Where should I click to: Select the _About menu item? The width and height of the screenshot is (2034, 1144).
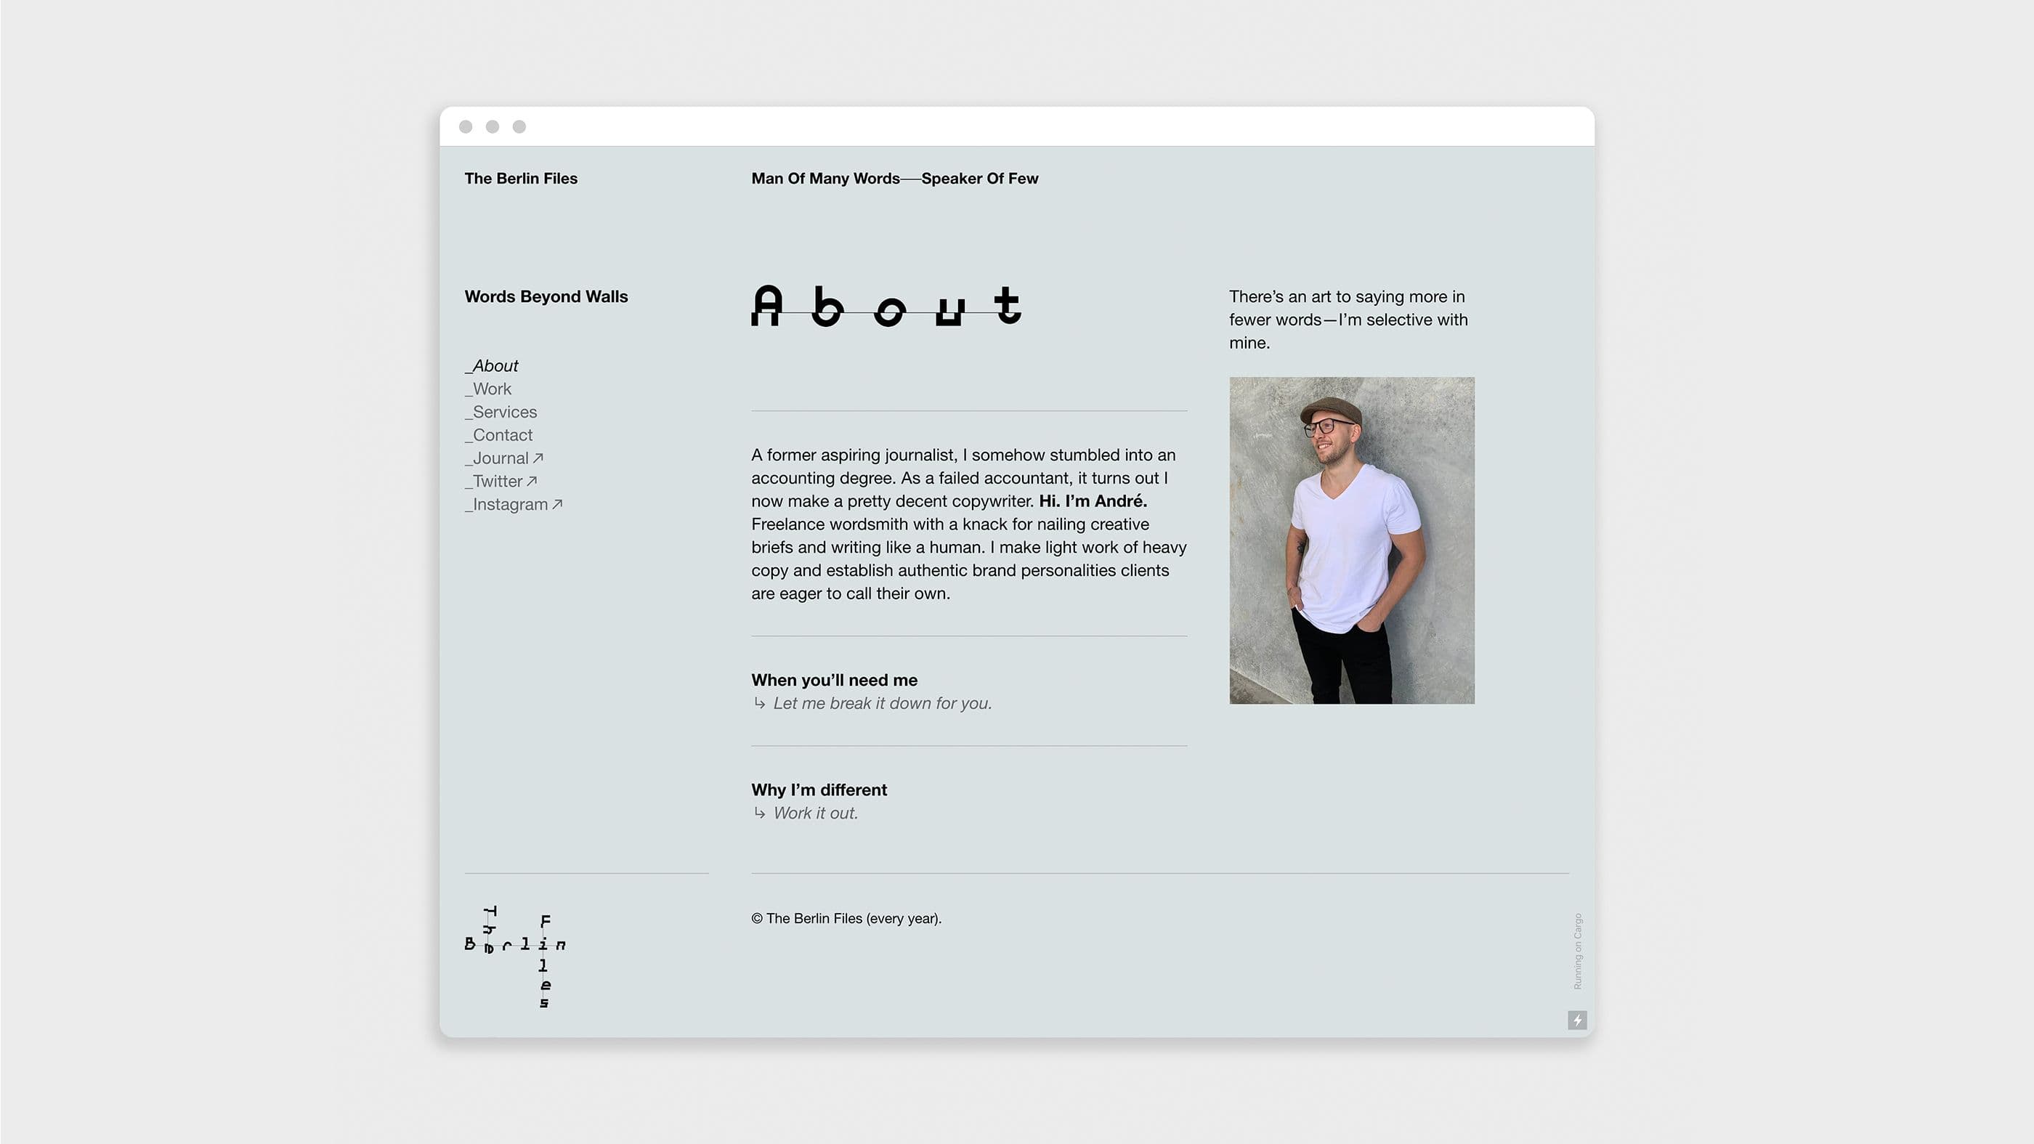coord(492,365)
